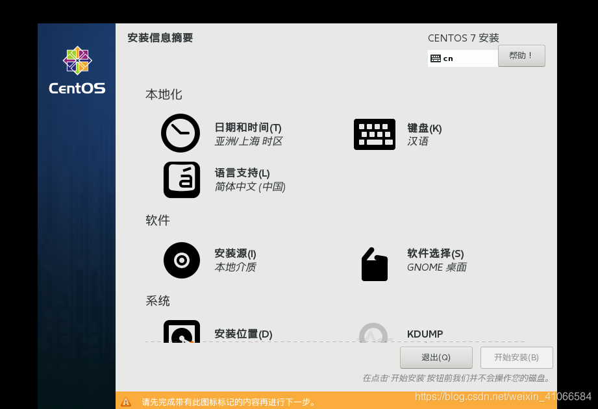The height and width of the screenshot is (409, 598).
Task: Click the 简体中文 (中国) status text
Action: 250,187
